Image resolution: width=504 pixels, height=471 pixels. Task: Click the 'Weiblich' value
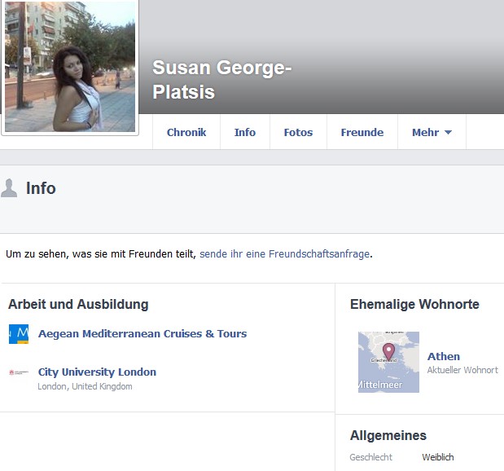pos(438,457)
